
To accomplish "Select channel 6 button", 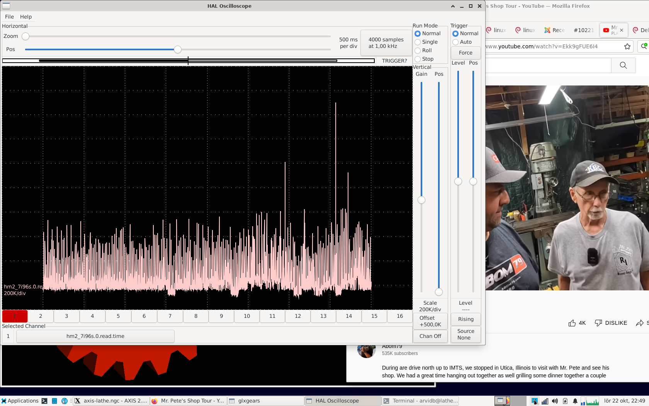I will point(144,316).
